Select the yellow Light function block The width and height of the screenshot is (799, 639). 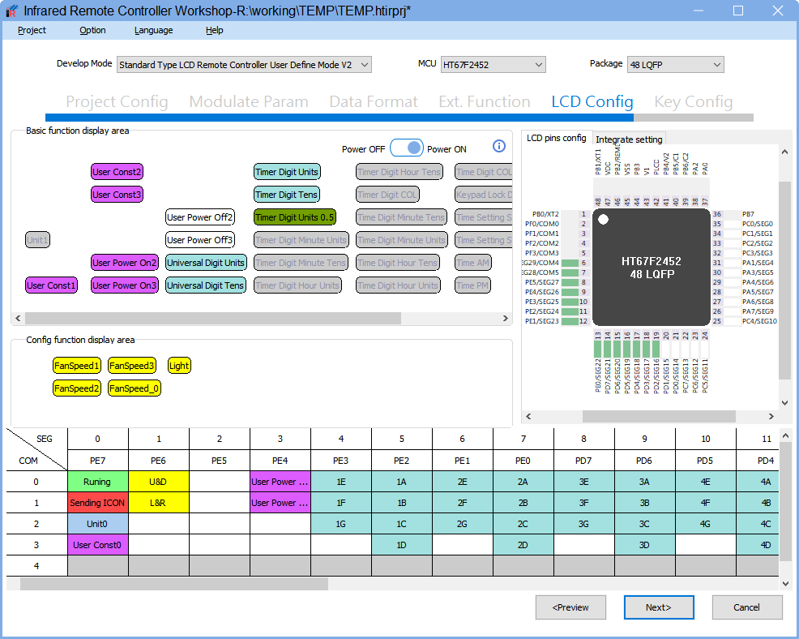pos(179,366)
